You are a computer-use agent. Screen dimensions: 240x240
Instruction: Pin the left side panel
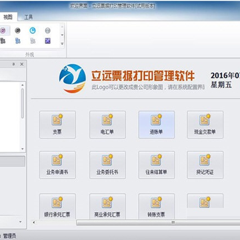tap(14, 64)
